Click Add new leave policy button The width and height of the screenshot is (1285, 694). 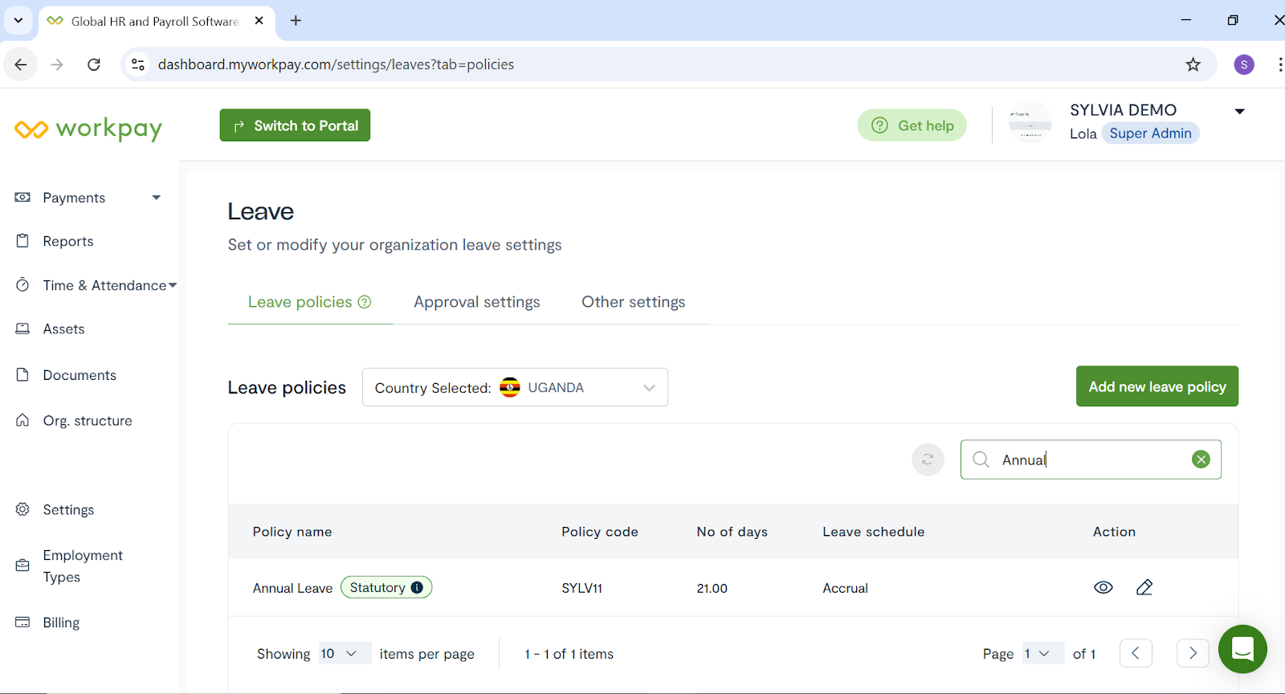point(1156,386)
